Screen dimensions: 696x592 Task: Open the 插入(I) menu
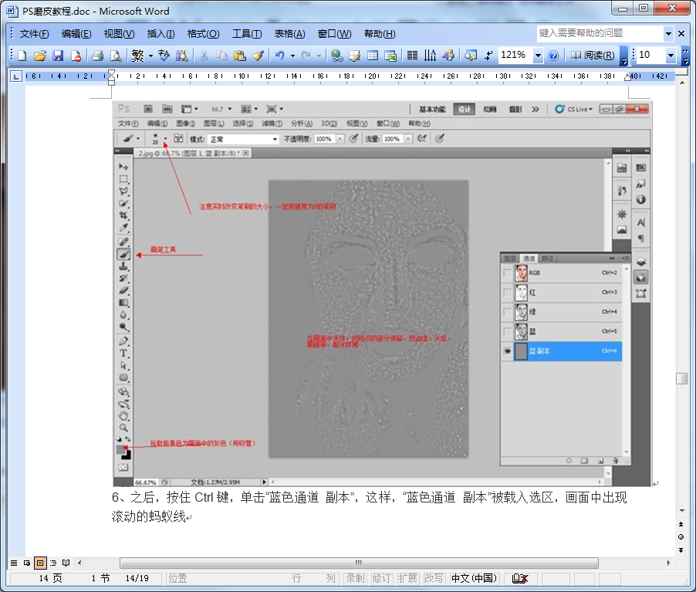point(160,34)
